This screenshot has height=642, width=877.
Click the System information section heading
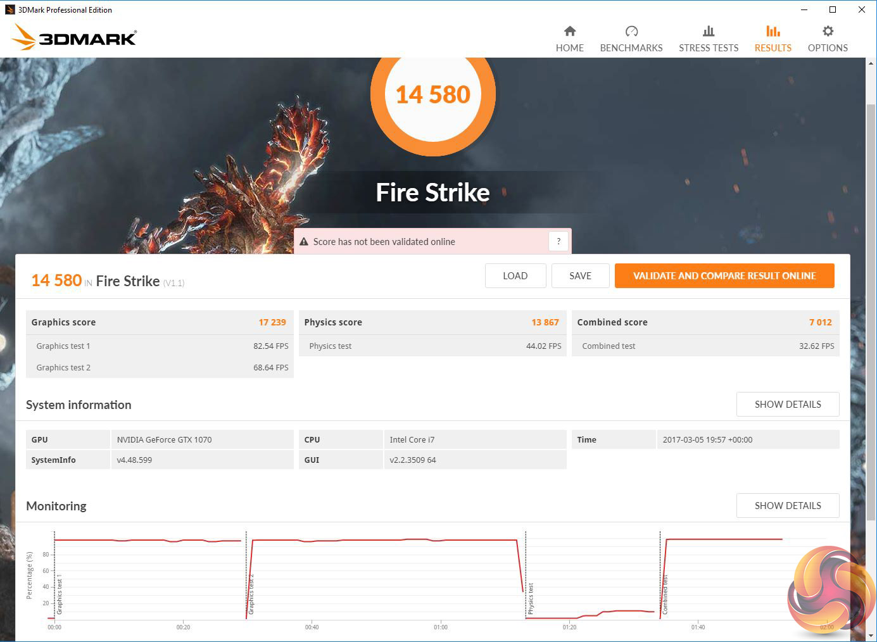pos(79,405)
